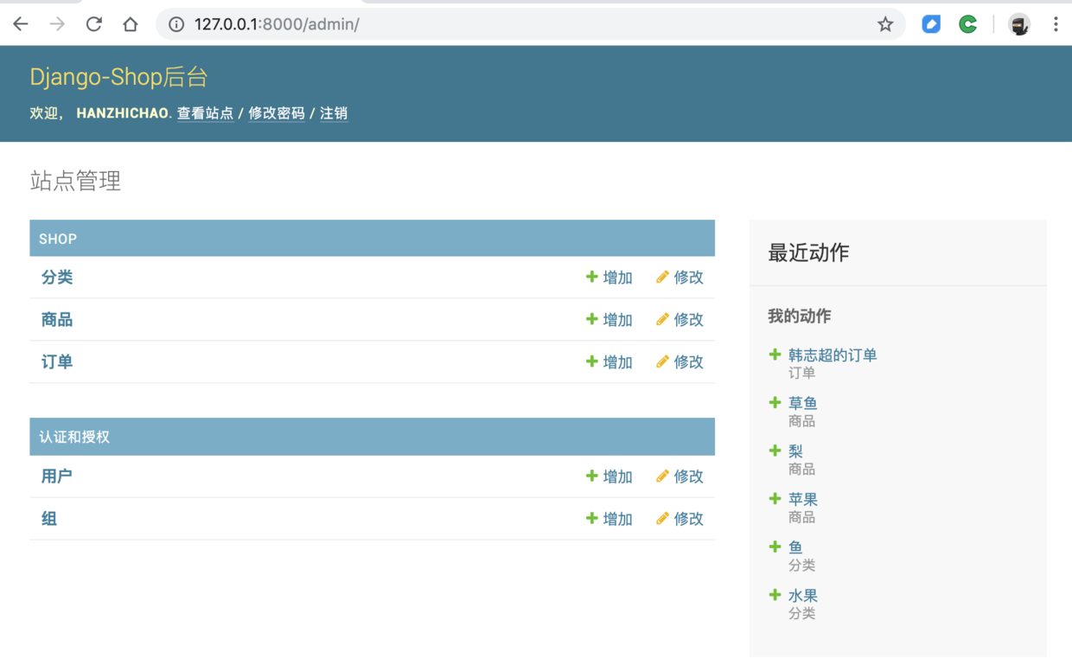Click 修改 in the 商品 row

680,320
